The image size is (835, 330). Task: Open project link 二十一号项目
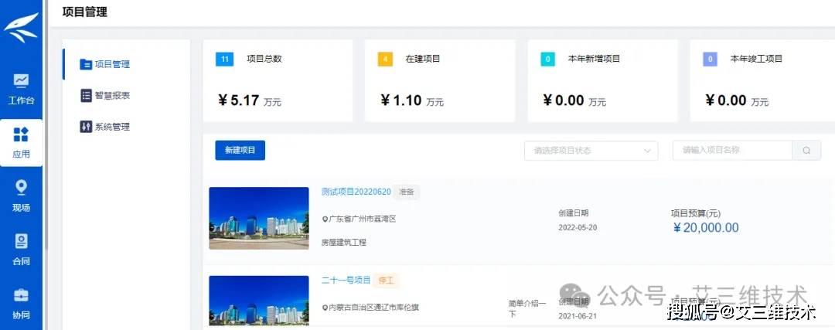346,280
